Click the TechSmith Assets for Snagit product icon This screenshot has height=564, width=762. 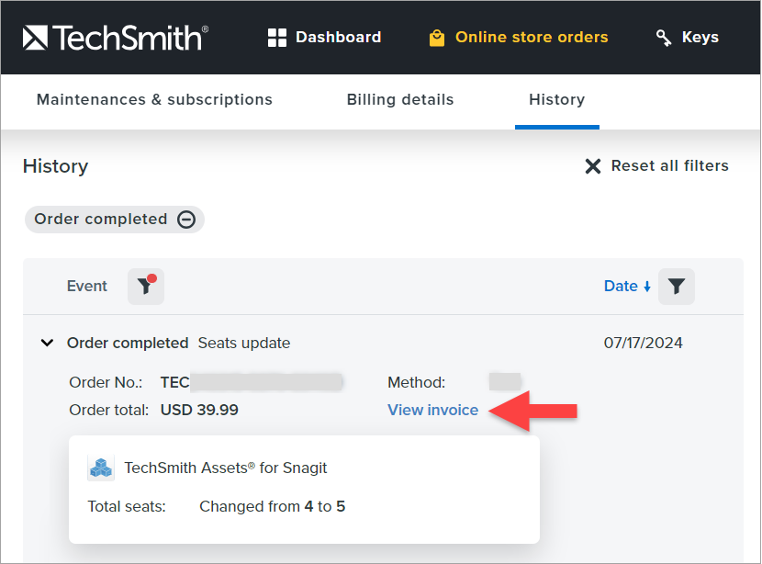(x=101, y=468)
